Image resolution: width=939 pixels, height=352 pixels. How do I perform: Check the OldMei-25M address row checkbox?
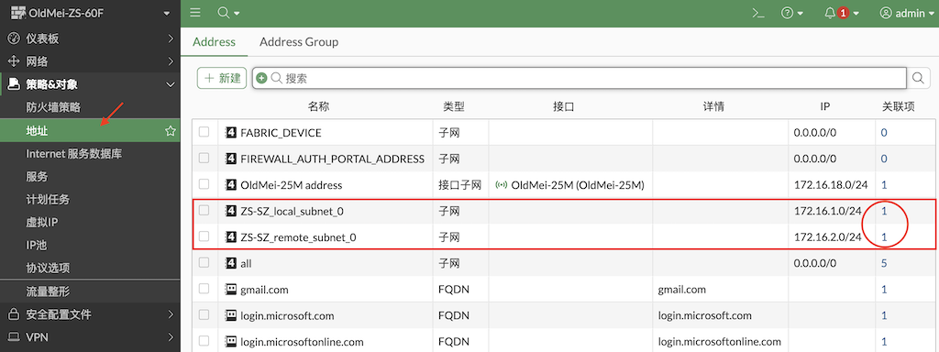204,184
